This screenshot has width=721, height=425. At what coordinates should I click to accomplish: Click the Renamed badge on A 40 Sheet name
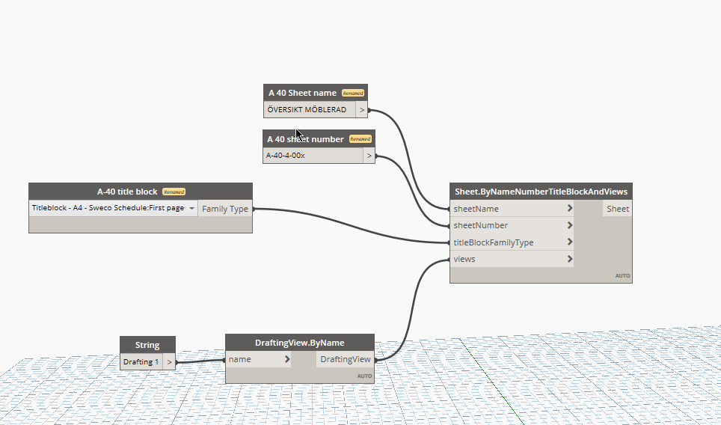point(353,93)
